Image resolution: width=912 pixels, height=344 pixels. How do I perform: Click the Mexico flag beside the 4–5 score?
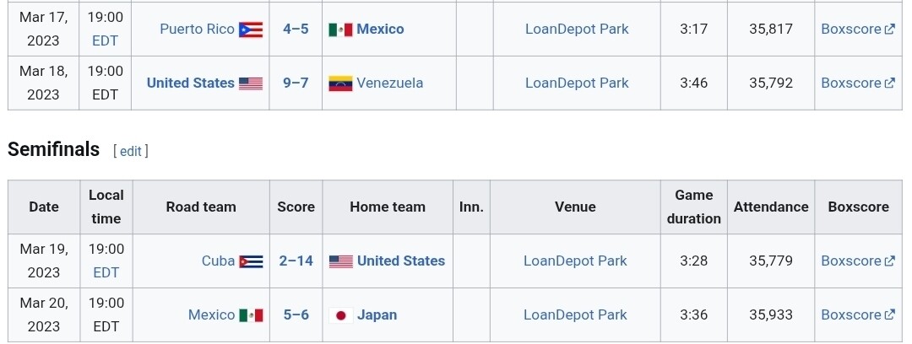pos(340,30)
